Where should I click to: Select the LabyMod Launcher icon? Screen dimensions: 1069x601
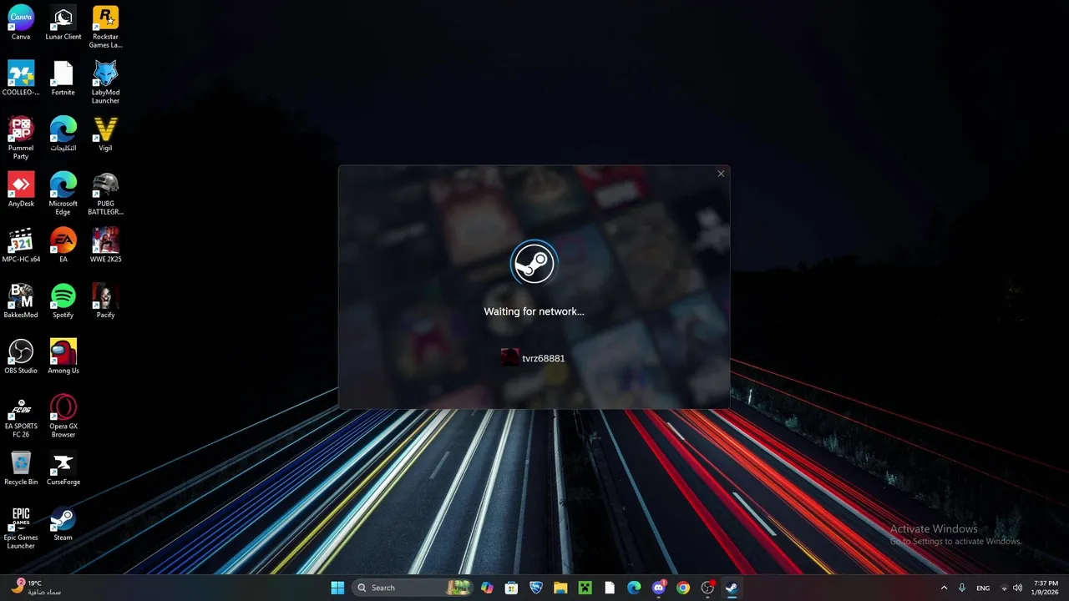tap(105, 82)
